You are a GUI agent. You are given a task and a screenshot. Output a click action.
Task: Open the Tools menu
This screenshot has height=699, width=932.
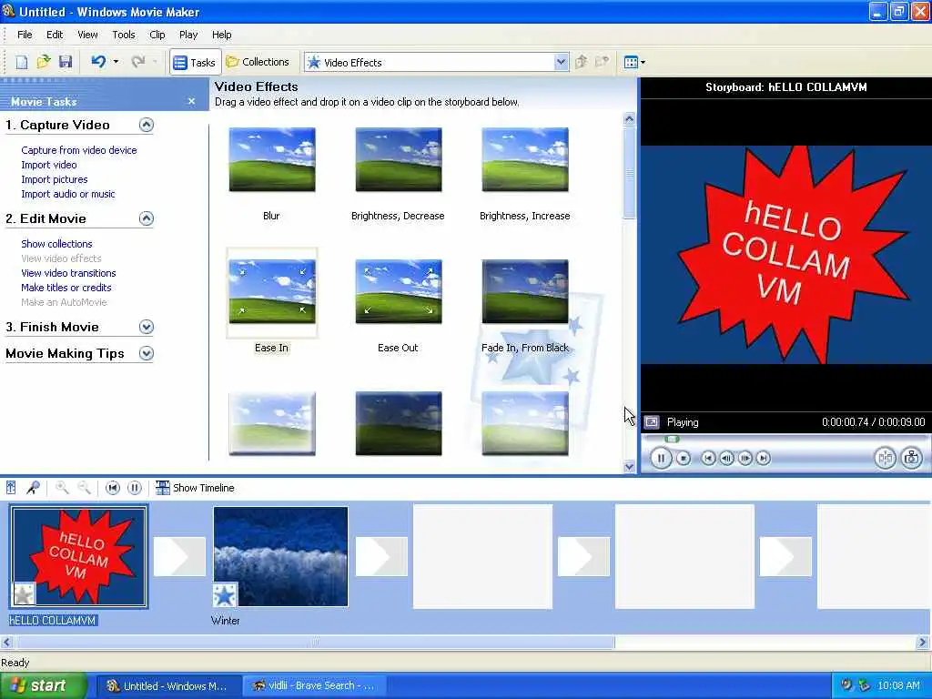pyautogui.click(x=124, y=35)
